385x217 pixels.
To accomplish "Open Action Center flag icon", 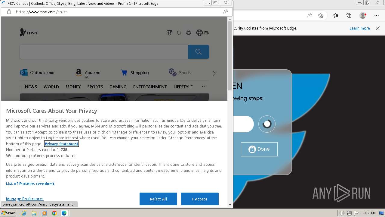I will pyautogui.click(x=356, y=213).
